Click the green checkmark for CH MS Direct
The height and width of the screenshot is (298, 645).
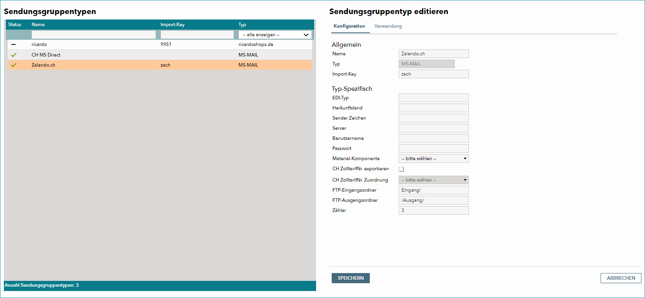(x=14, y=55)
